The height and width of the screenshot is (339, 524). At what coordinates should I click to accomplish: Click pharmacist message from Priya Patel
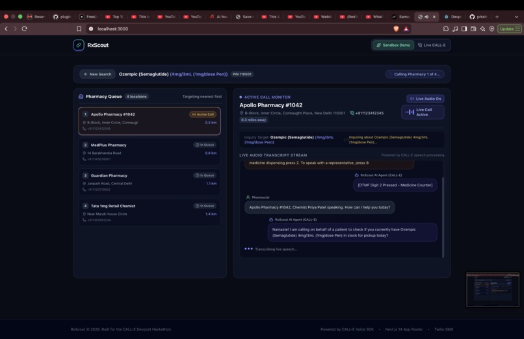(x=319, y=207)
